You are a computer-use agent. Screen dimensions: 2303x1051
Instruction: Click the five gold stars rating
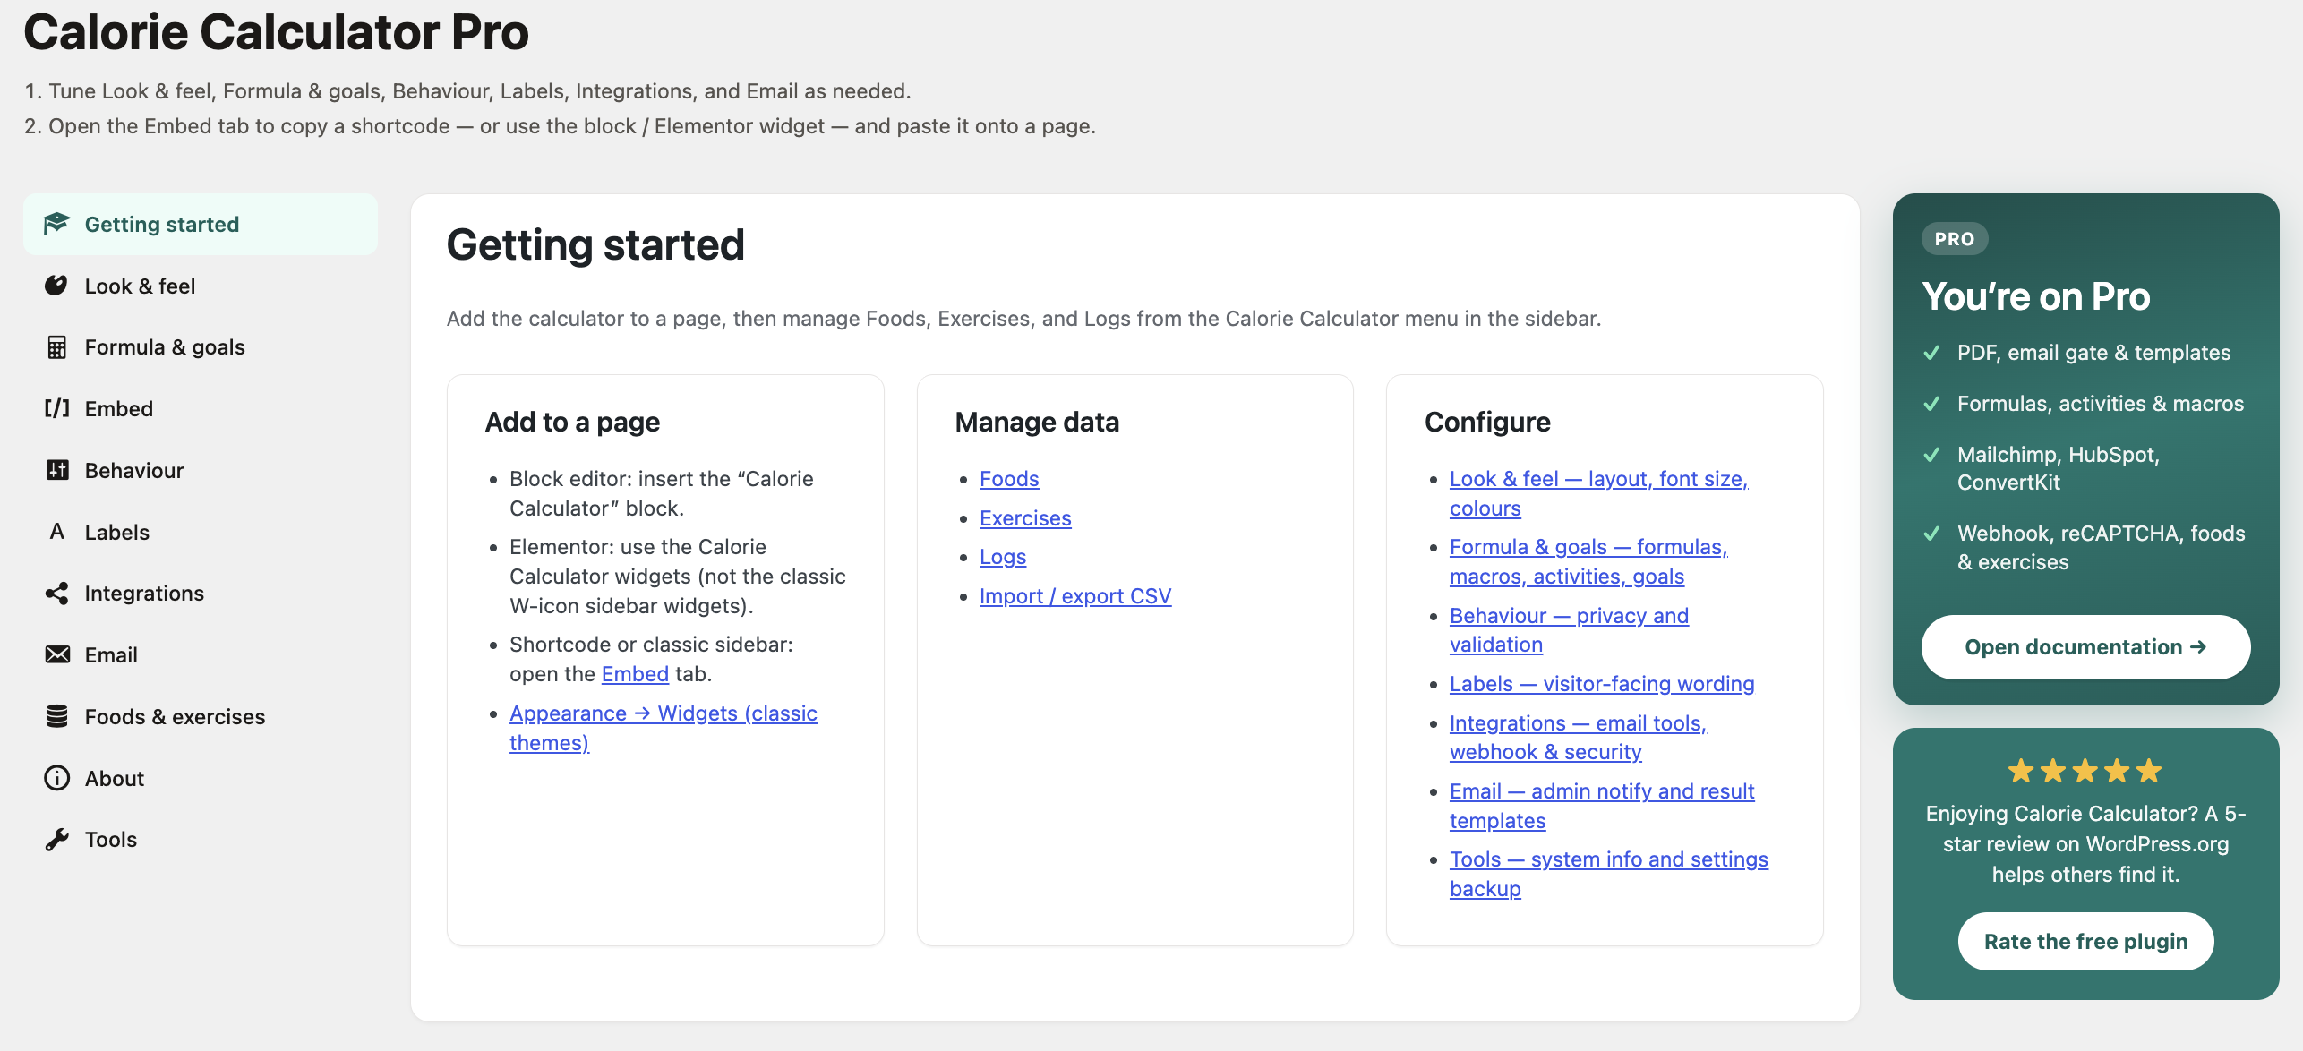2085,771
